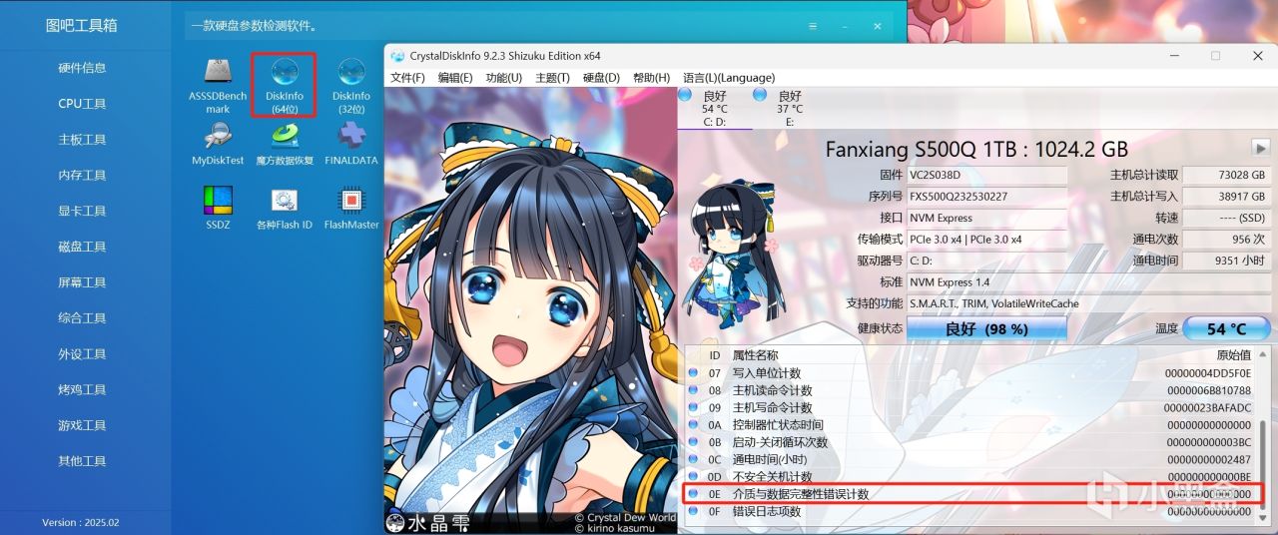The image size is (1278, 535).
Task: Click 标准 field NVM Express 1.4
Action: pos(1088,282)
